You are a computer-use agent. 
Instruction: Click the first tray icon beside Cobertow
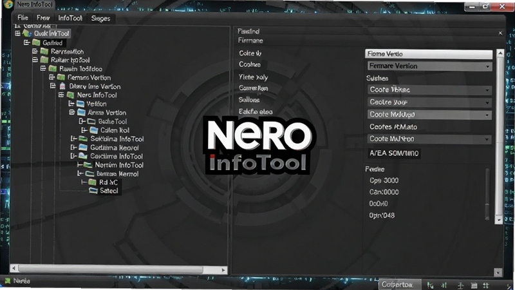point(430,285)
